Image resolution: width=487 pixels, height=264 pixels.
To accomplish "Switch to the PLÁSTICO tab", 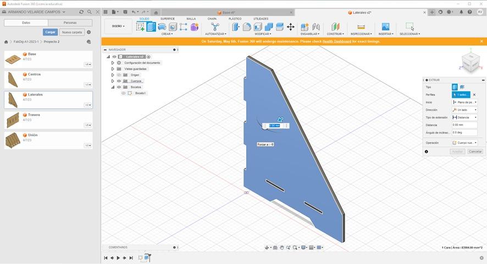I will [235, 19].
